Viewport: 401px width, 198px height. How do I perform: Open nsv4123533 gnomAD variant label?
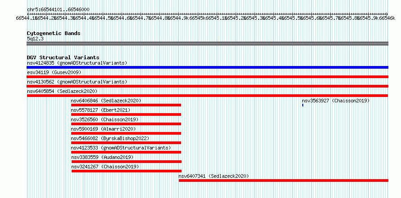point(121,148)
